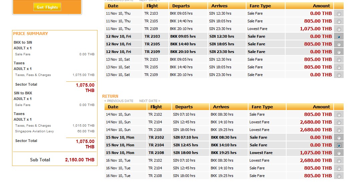Select 11 Nov TR 2105 departure radio
The width and height of the screenshot is (348, 184).
[x=339, y=21]
